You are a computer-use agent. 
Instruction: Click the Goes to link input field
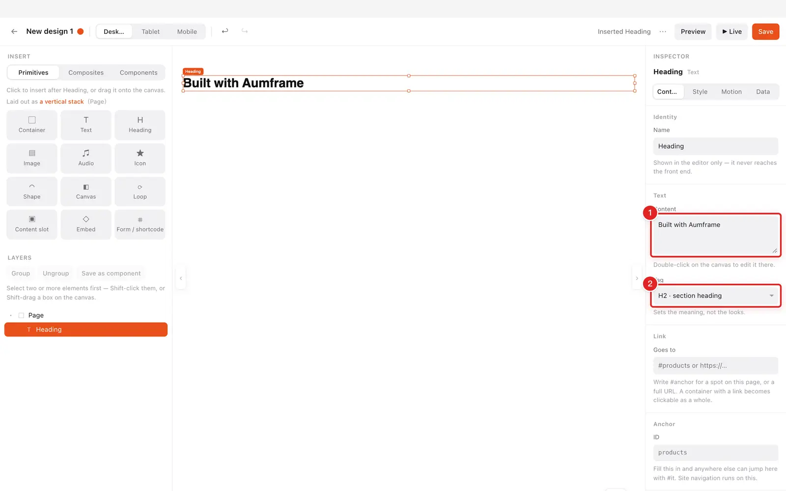(715, 365)
